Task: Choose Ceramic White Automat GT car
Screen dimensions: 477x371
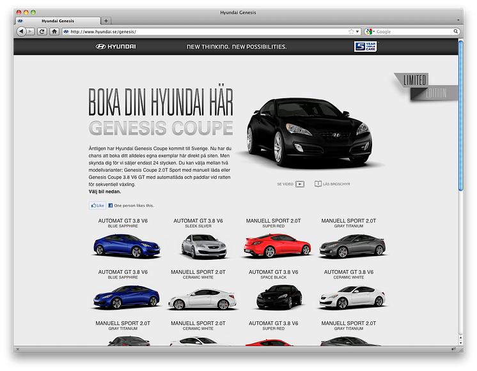Action: click(x=352, y=297)
